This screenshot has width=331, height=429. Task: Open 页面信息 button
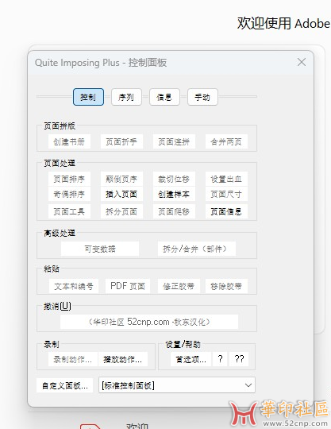pyautogui.click(x=226, y=211)
